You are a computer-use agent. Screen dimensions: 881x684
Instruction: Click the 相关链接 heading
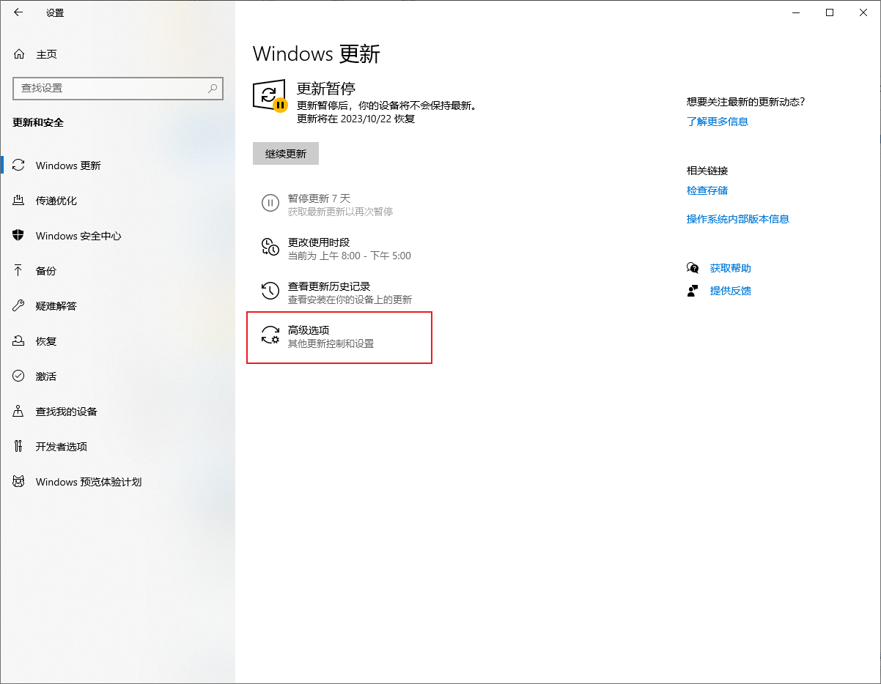pos(707,171)
